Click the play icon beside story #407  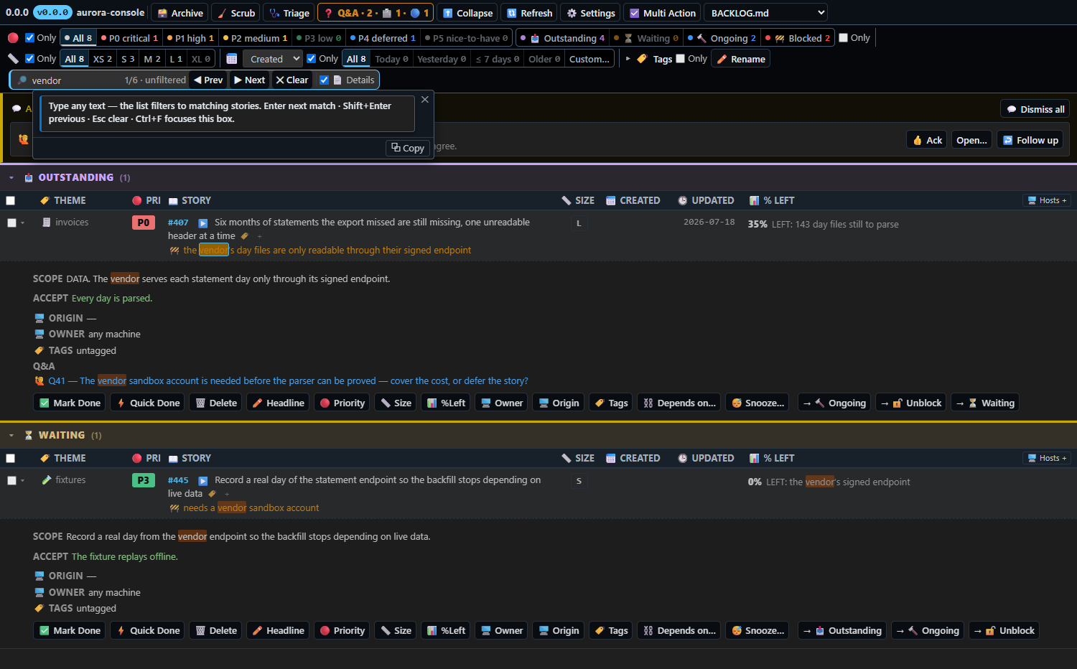pyautogui.click(x=202, y=223)
